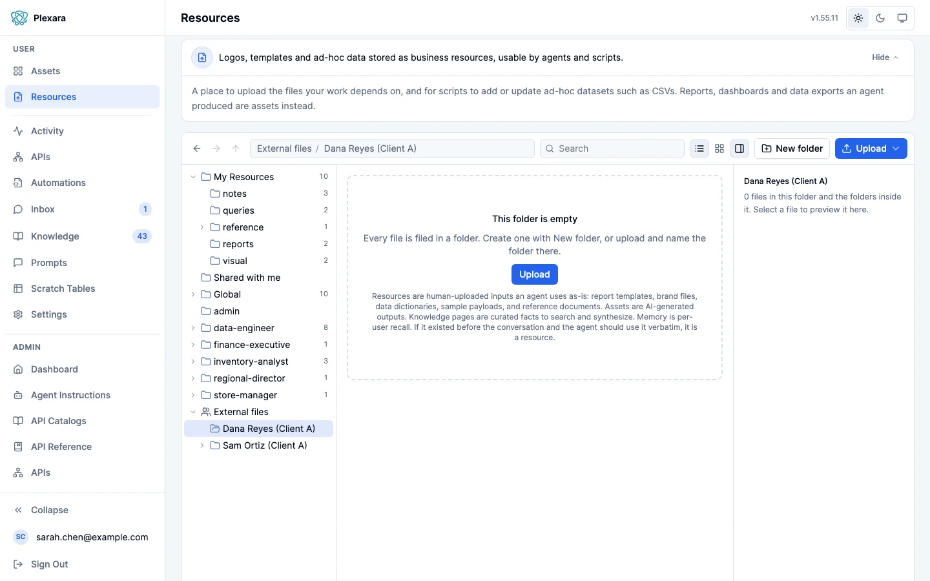Collapse the My Resources tree node
This screenshot has height=581, width=930.
(x=193, y=177)
